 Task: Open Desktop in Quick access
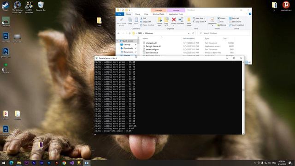pyautogui.click(x=127, y=45)
